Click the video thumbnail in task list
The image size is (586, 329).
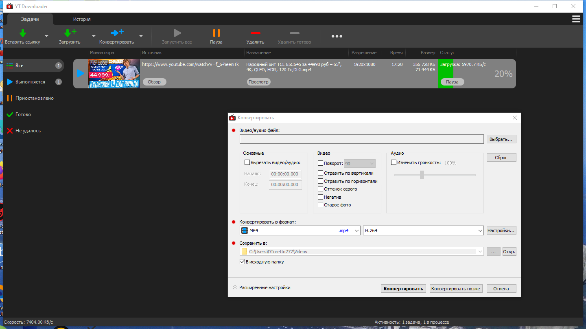[114, 74]
